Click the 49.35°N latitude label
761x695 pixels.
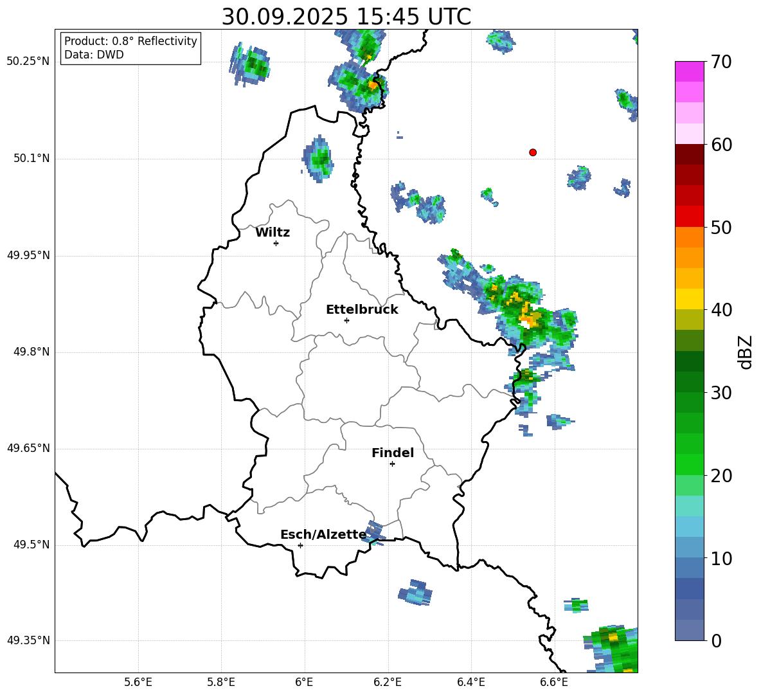tap(28, 640)
